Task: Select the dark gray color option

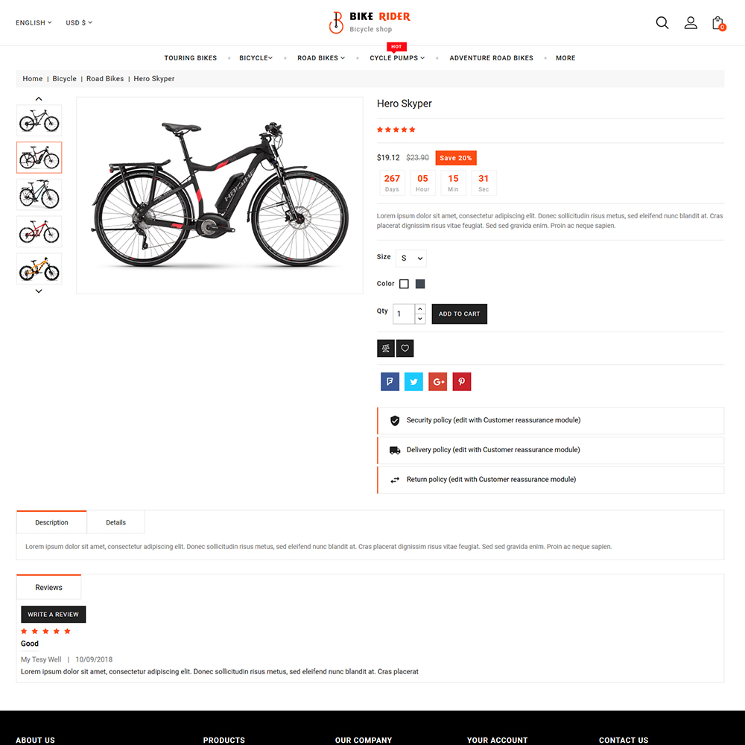Action: pyautogui.click(x=420, y=284)
